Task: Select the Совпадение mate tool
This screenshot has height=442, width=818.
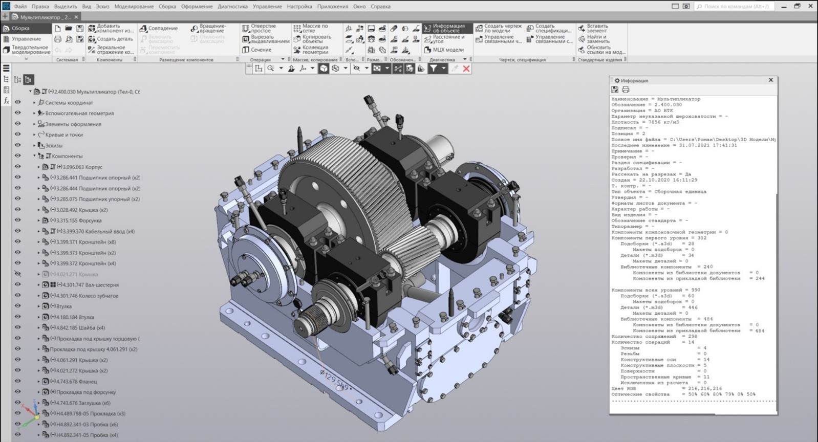Action: [159, 29]
